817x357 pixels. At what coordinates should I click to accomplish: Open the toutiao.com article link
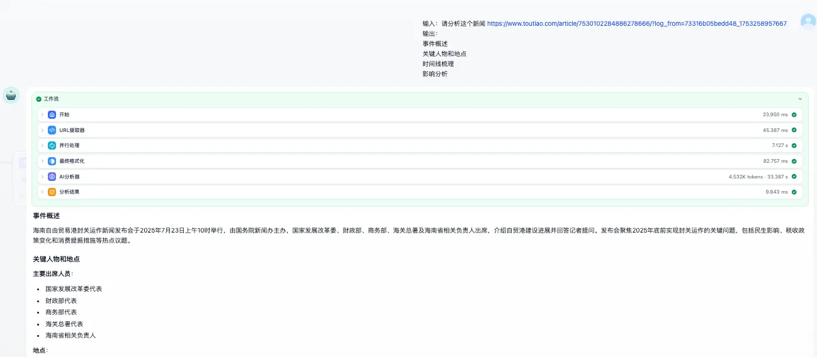tap(637, 23)
